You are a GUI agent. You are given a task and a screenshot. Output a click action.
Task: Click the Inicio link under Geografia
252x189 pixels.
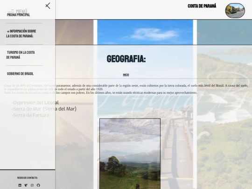coord(126,75)
